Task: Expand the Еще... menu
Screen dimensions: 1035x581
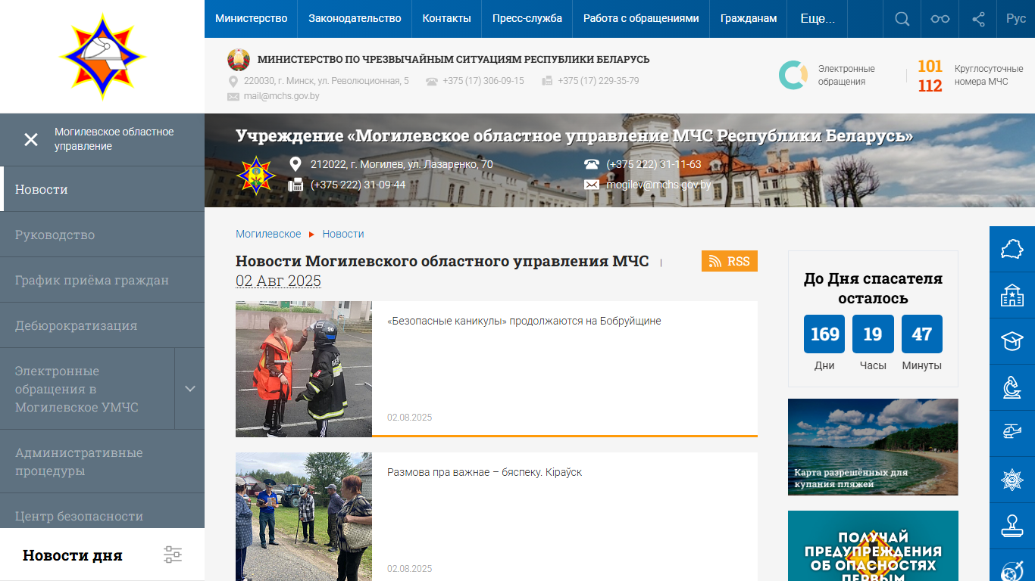Action: point(818,19)
